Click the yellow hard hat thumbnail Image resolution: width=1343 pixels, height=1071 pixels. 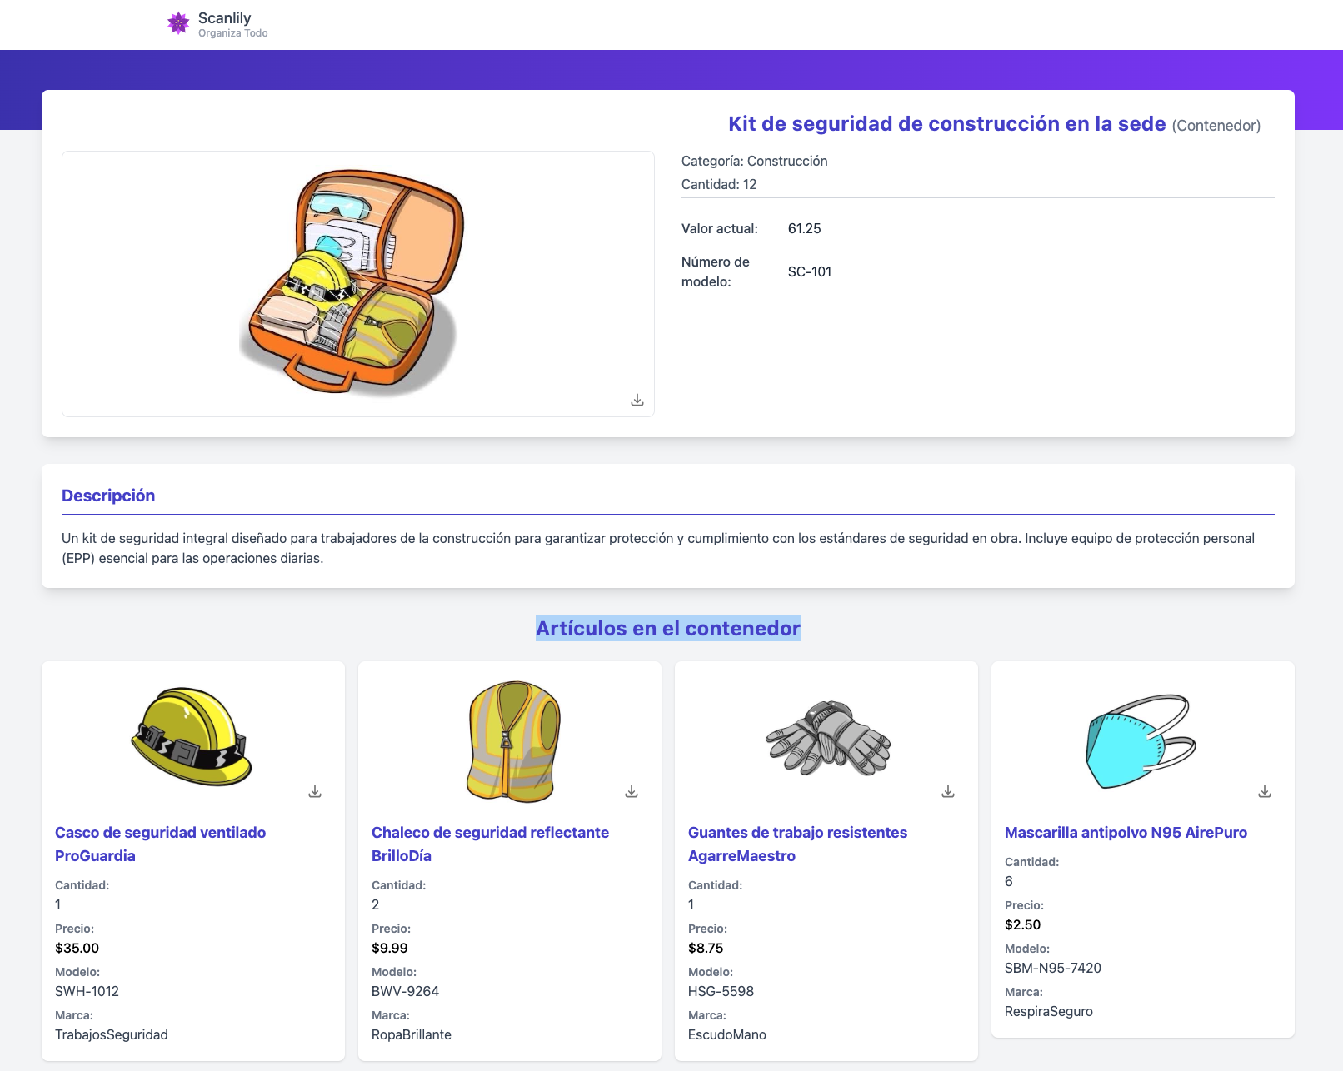tap(192, 736)
